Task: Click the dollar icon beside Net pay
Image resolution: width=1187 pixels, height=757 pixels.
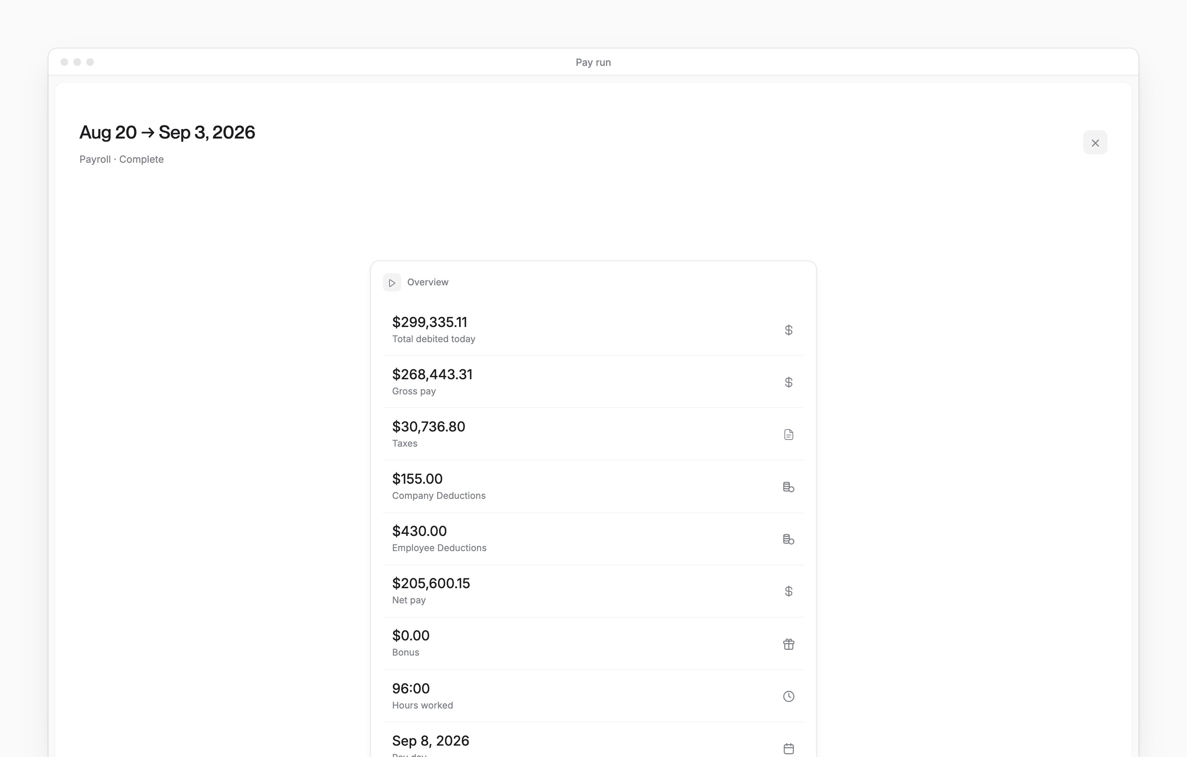Action: coord(788,591)
